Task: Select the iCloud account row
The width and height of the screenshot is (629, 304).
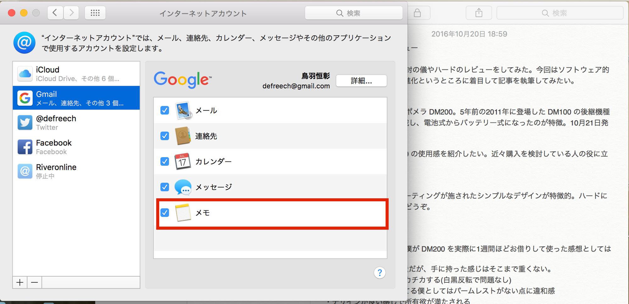Action: [x=76, y=74]
